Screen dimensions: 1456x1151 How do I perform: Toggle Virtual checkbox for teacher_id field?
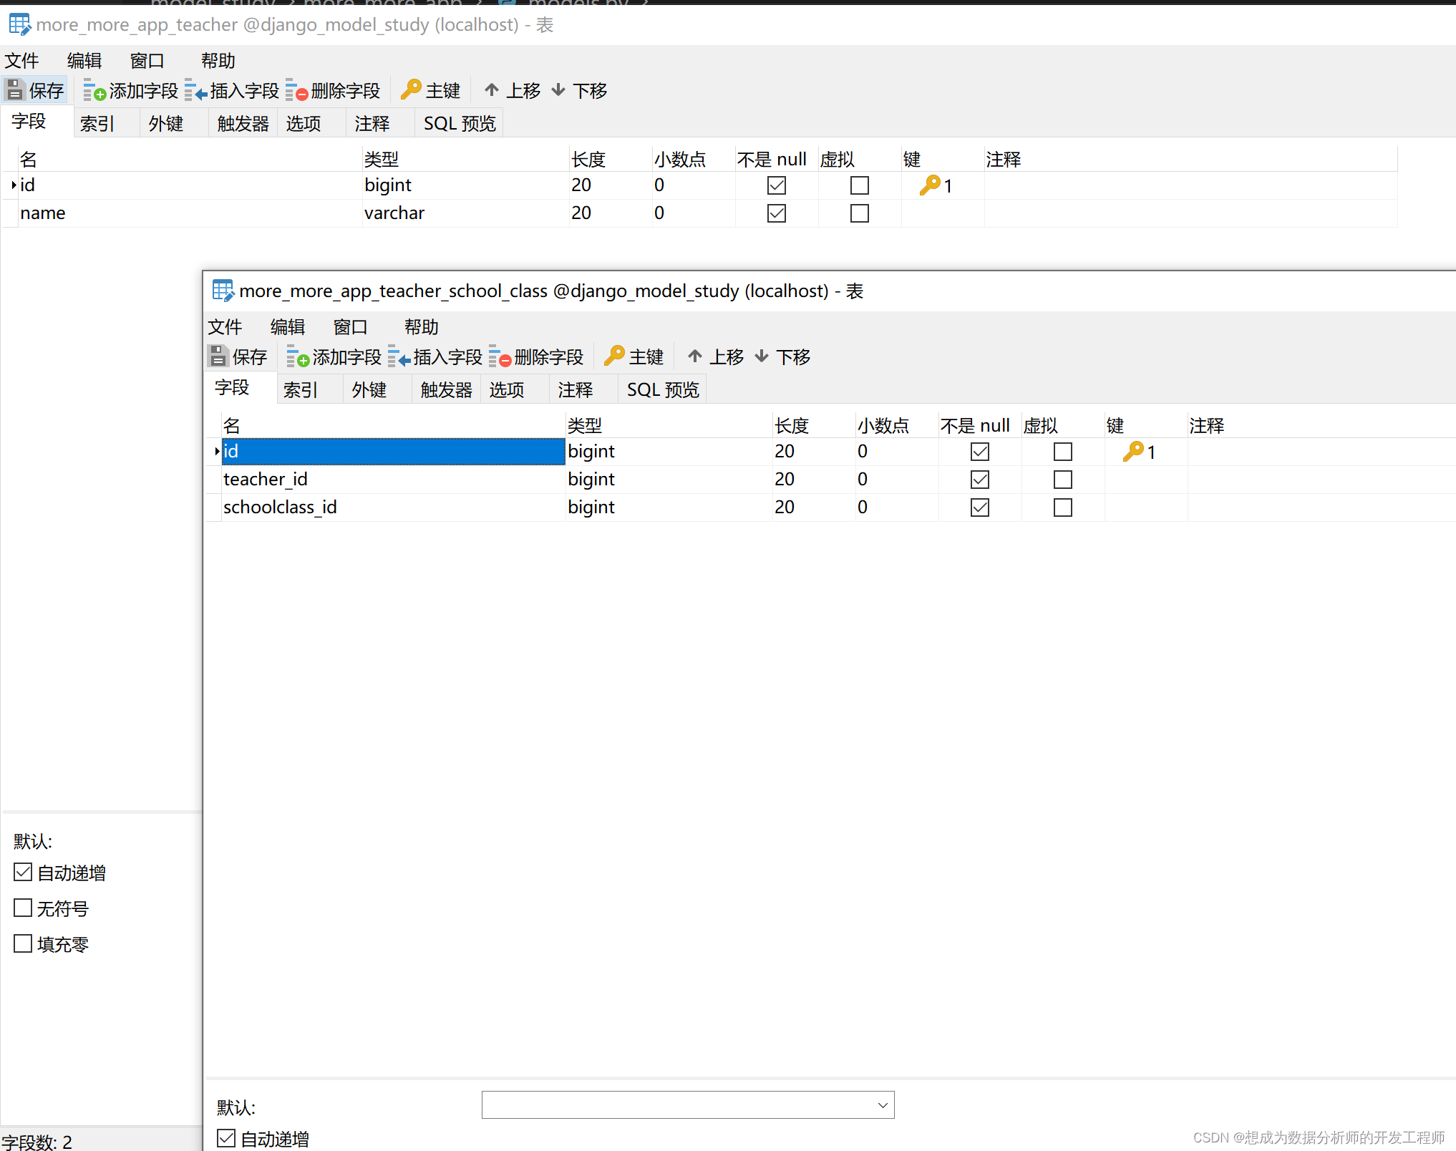point(1063,480)
